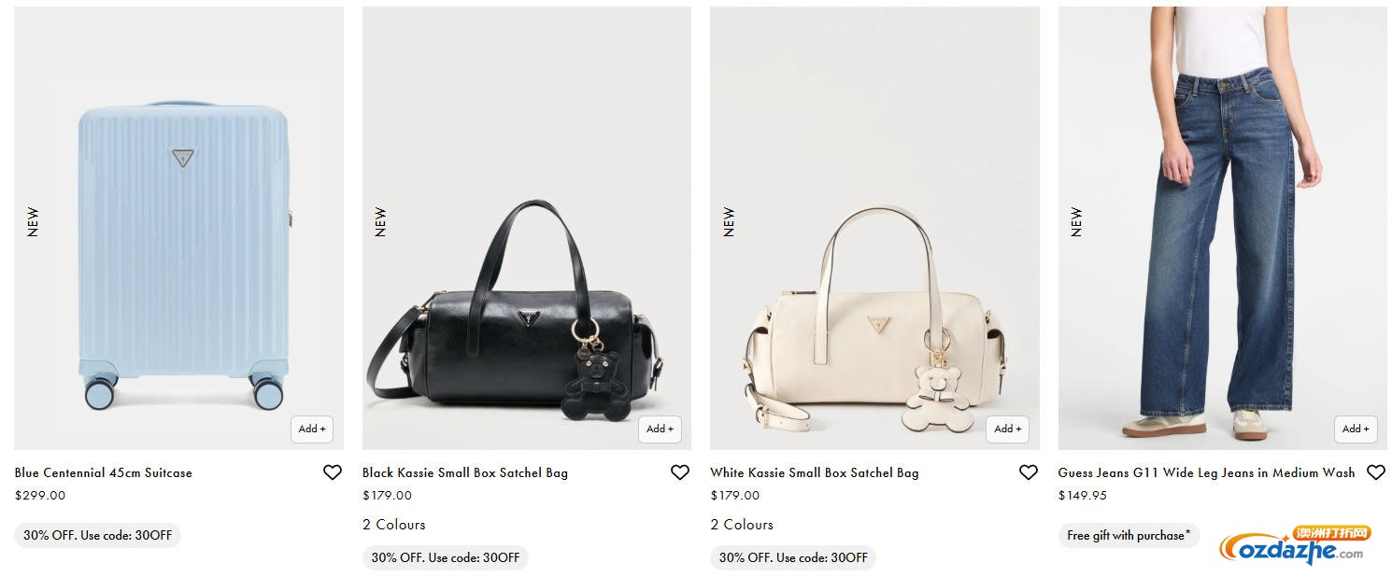Add the Blue Centennial Suitcase via Add +
Image resolution: width=1392 pixels, height=577 pixels.
click(312, 429)
